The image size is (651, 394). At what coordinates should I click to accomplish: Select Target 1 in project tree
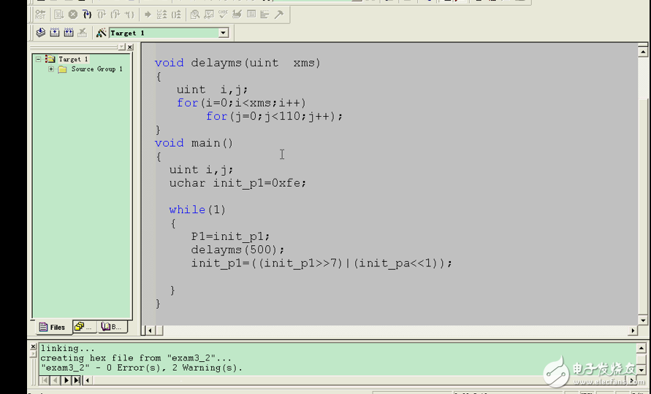73,59
